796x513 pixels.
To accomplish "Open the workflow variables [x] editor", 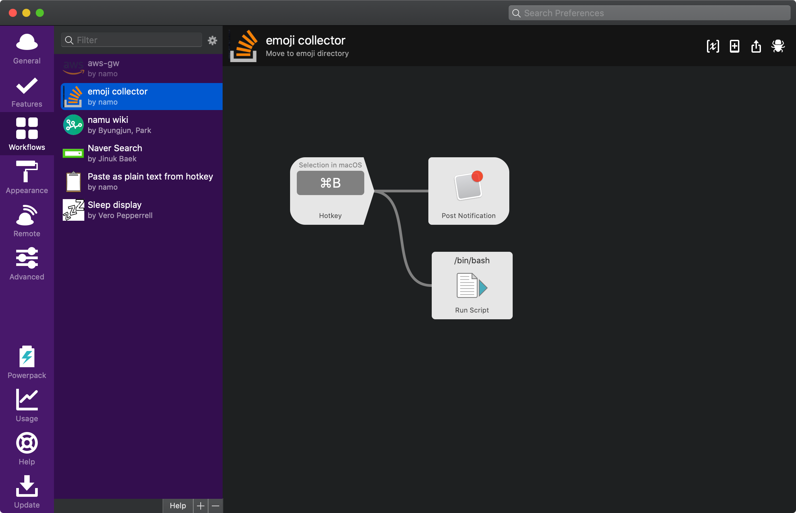I will (x=713, y=46).
